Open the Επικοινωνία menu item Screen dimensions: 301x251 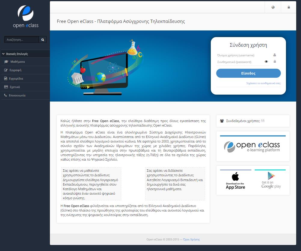25,96
